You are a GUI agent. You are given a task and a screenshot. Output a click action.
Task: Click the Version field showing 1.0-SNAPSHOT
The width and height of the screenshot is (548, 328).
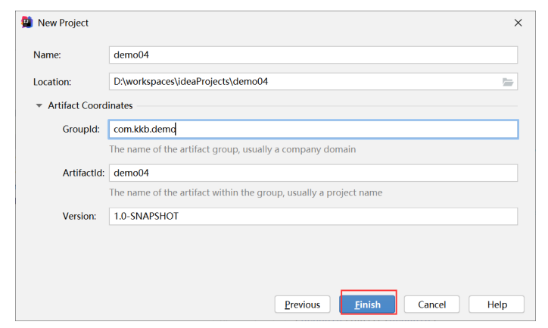[313, 216]
